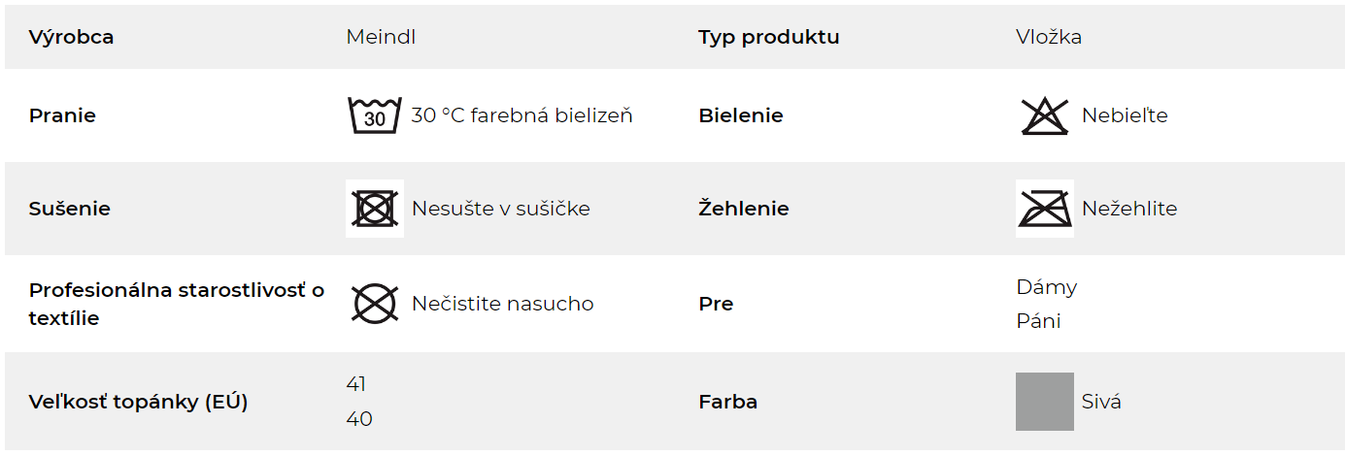Click the Vložka product type value
The image size is (1346, 456).
1049,37
